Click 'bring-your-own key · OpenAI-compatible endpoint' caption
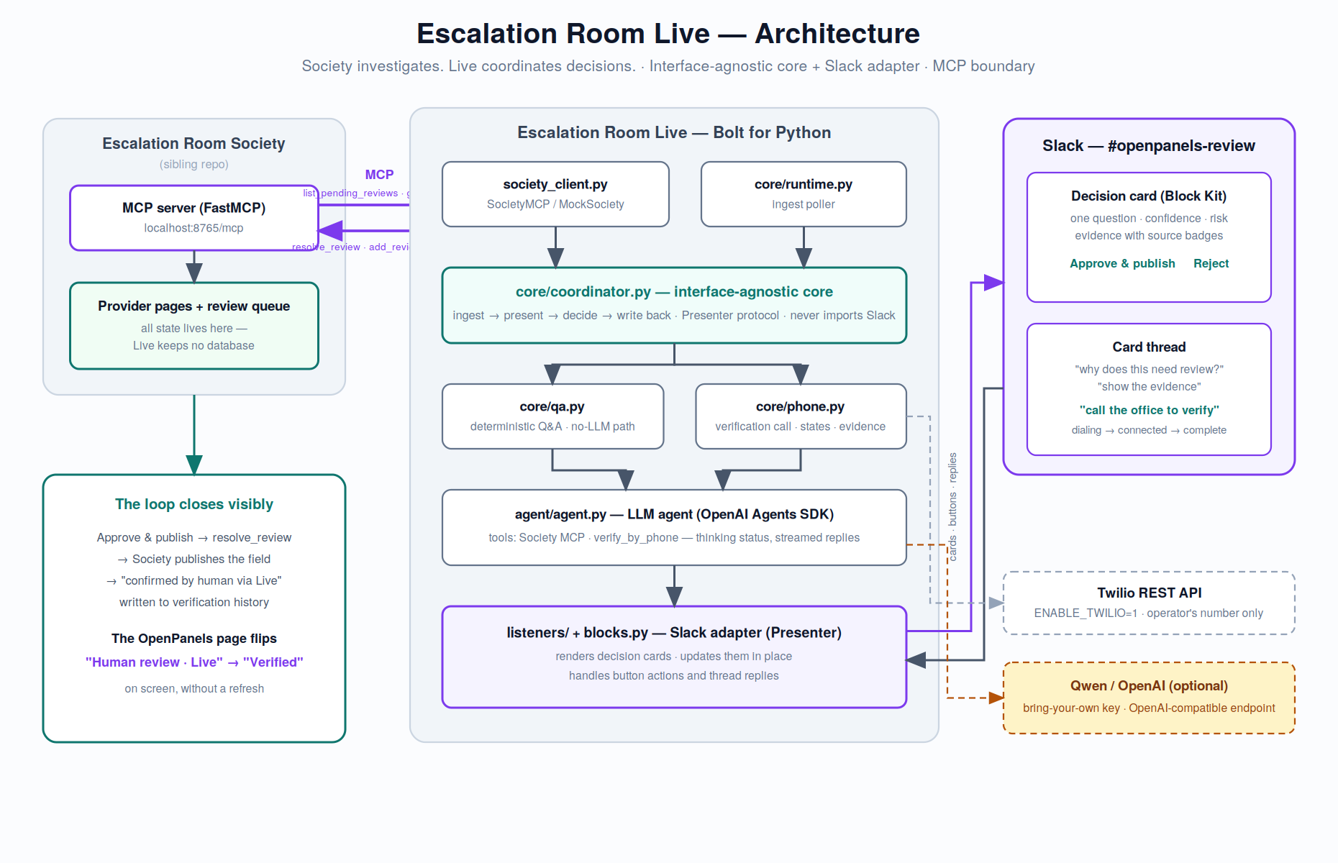The height and width of the screenshot is (863, 1338). [x=1149, y=708]
